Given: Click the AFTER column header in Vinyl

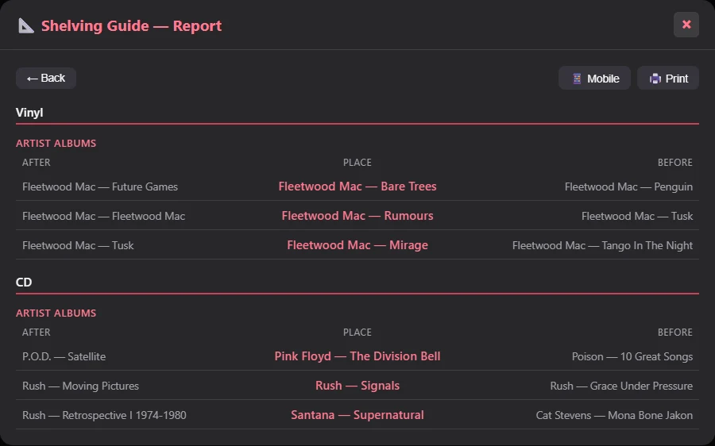Looking at the screenshot, I should tap(37, 162).
